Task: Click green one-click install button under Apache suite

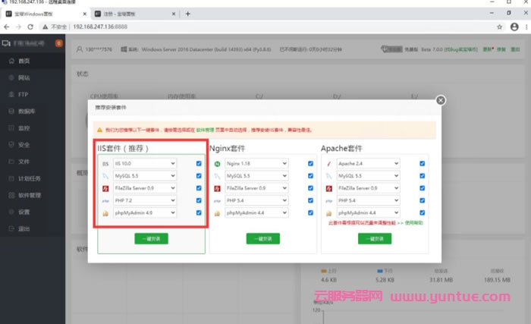Action: (375, 237)
